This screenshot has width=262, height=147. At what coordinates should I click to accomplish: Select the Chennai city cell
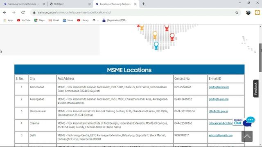tap(43, 125)
